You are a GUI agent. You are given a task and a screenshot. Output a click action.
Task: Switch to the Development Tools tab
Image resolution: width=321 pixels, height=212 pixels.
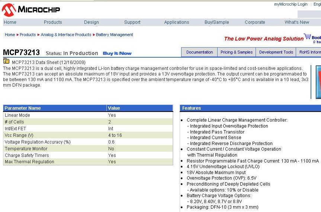coord(276,52)
